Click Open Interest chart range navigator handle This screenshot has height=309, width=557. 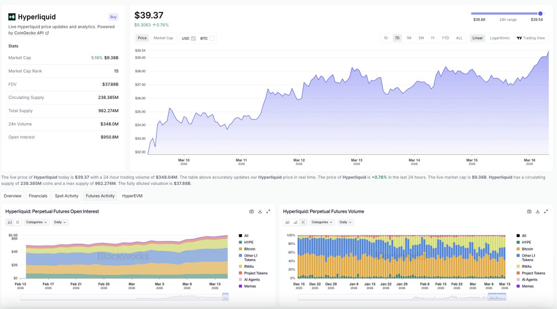[225, 296]
